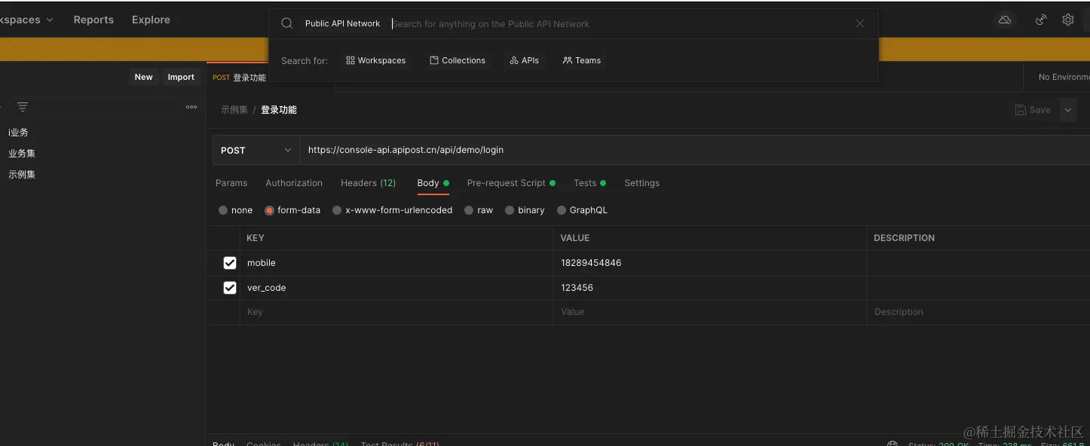Open Explore in the top navigation
The height and width of the screenshot is (446, 1090).
(x=151, y=20)
